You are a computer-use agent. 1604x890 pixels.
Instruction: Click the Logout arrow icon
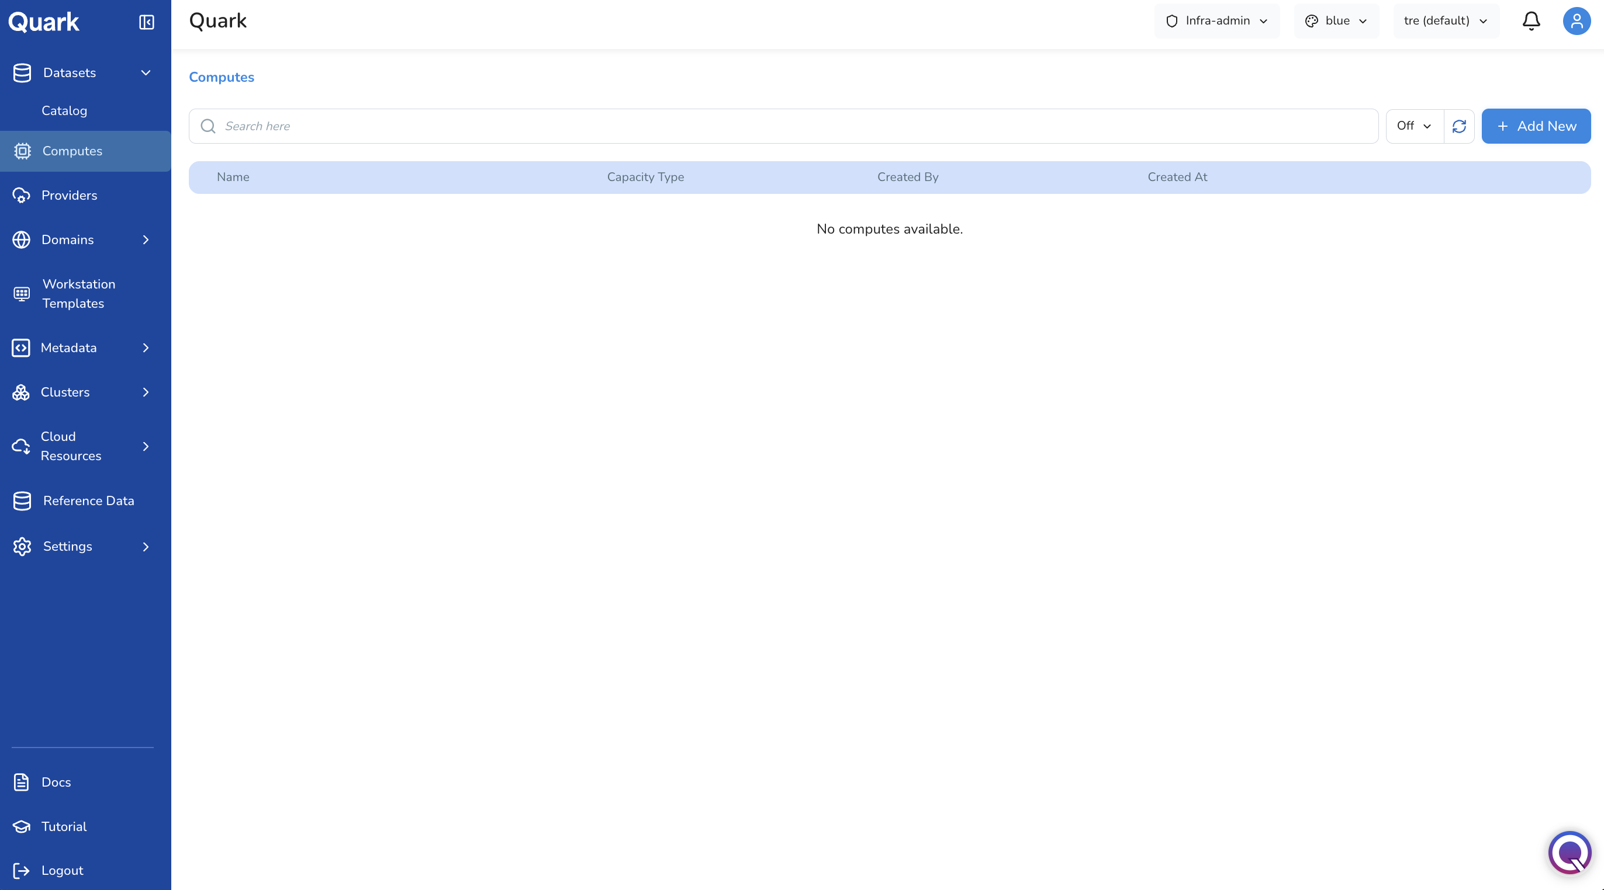click(21, 870)
